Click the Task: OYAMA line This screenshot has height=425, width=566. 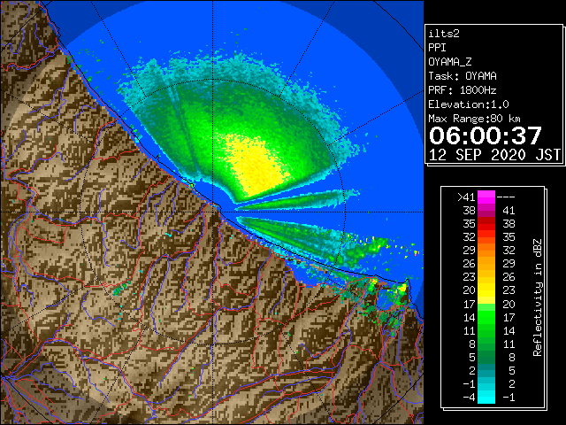click(463, 76)
